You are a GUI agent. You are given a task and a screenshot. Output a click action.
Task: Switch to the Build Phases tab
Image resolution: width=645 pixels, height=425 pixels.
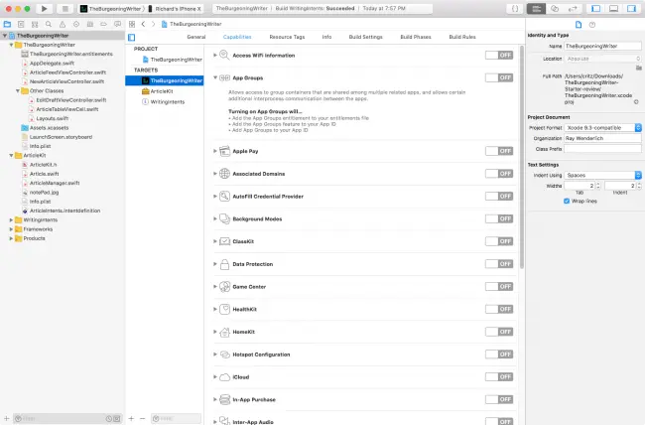pyautogui.click(x=416, y=37)
